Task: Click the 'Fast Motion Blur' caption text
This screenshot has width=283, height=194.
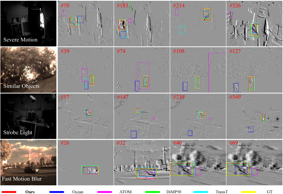Action: point(22,179)
